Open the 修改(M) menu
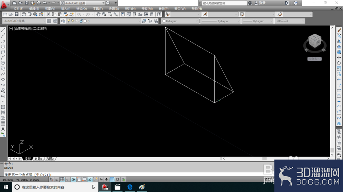The image size is (343, 192). tap(147, 9)
